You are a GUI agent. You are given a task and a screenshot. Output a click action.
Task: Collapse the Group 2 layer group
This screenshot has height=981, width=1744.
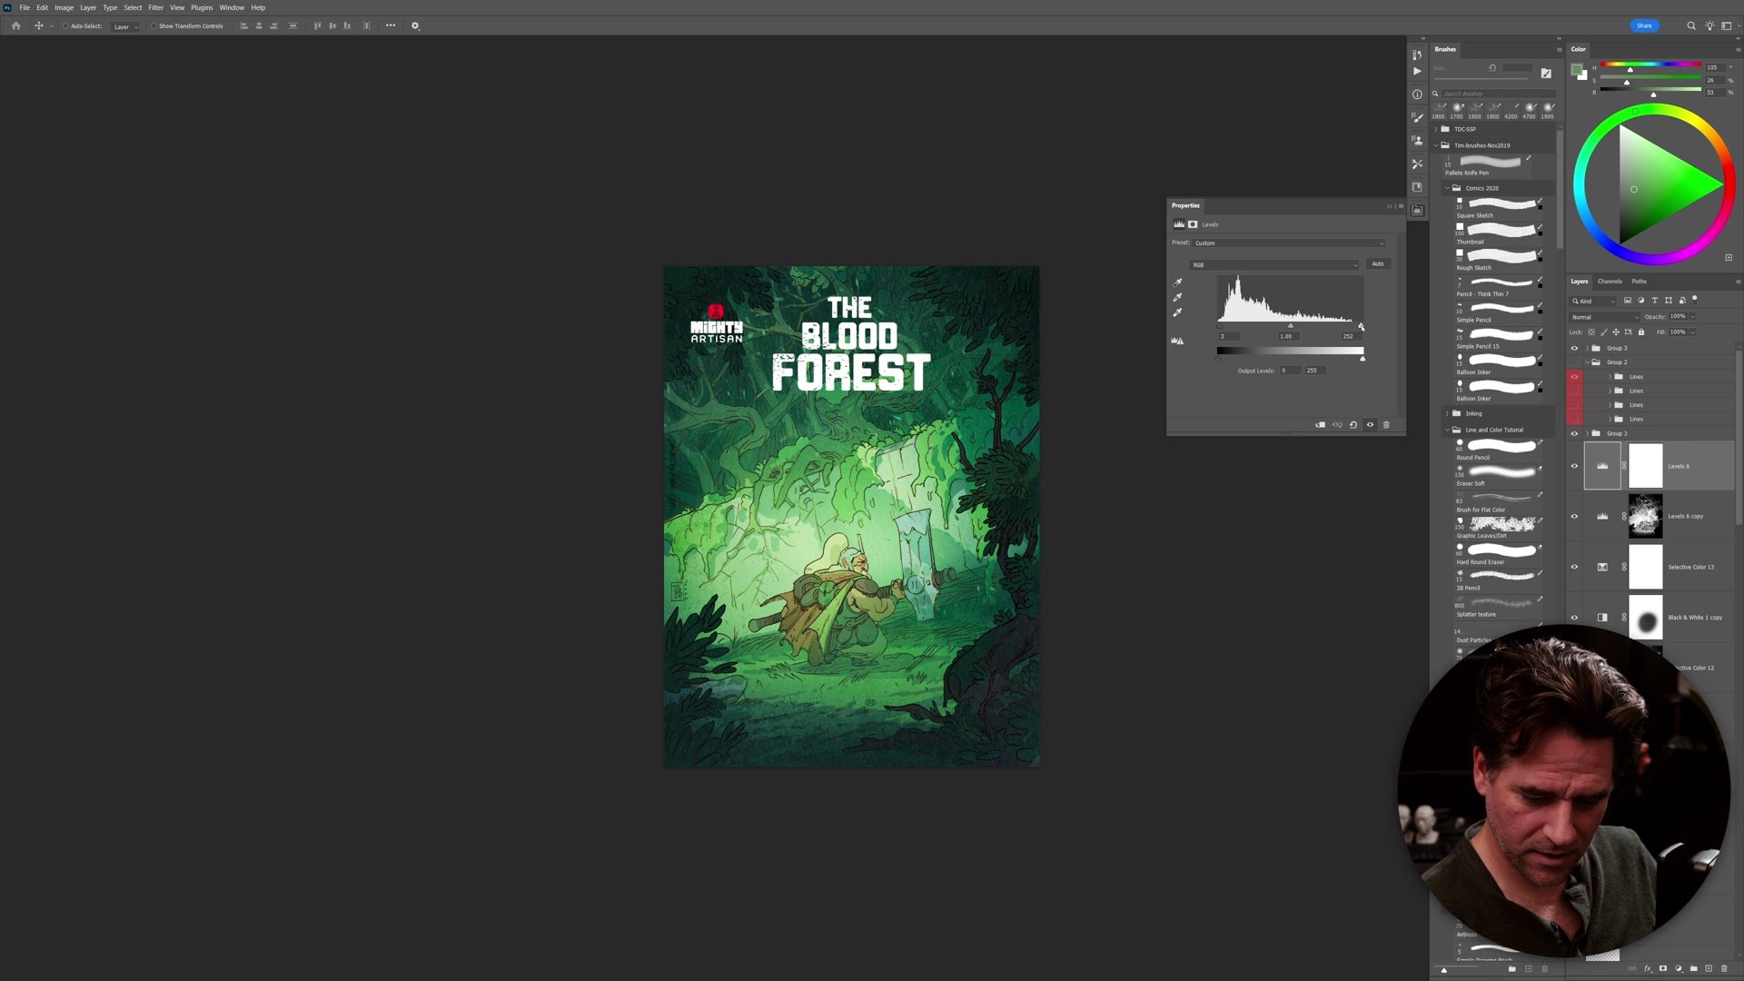point(1588,362)
